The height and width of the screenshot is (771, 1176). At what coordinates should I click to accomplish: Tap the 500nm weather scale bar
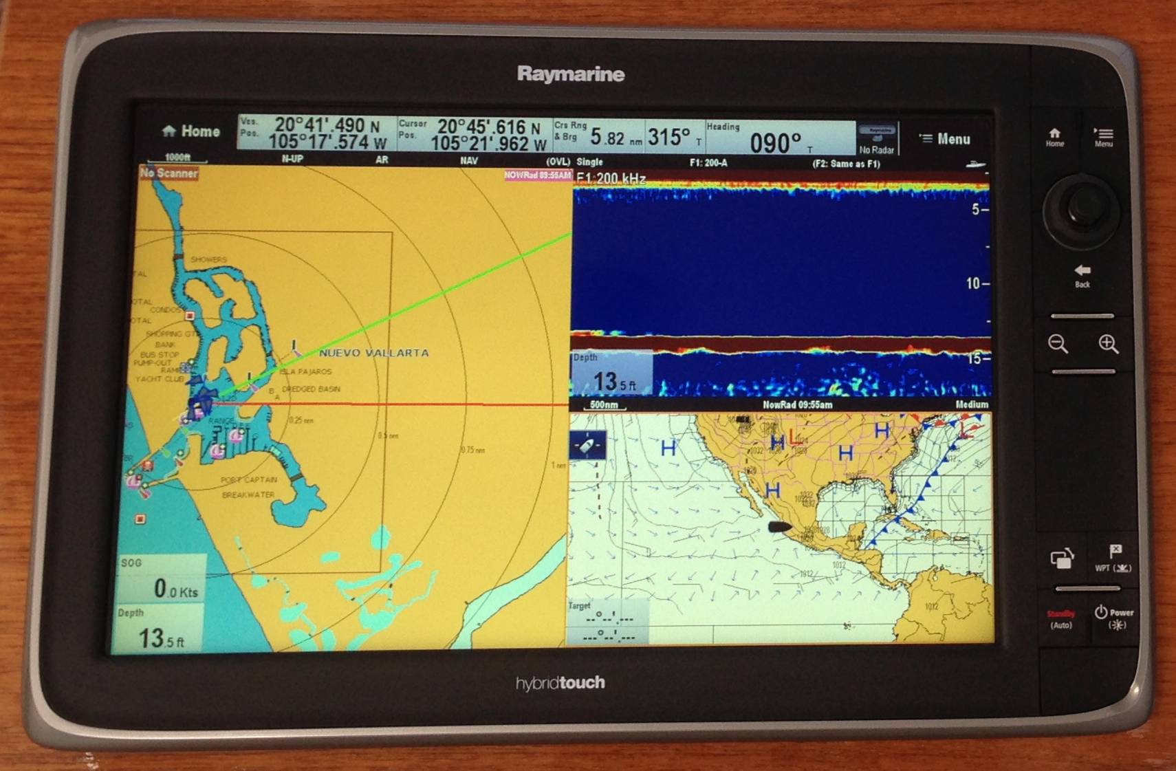point(604,405)
